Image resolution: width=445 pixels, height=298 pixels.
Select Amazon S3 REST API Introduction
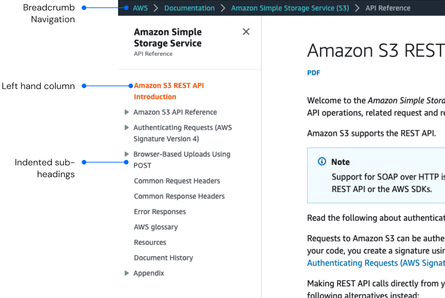tap(168, 91)
